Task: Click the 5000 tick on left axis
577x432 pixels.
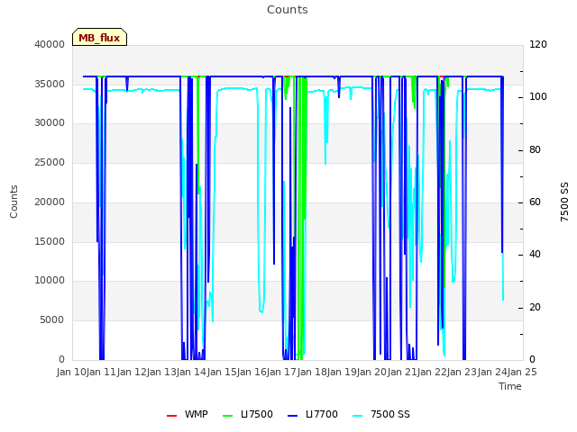Action: (52, 320)
